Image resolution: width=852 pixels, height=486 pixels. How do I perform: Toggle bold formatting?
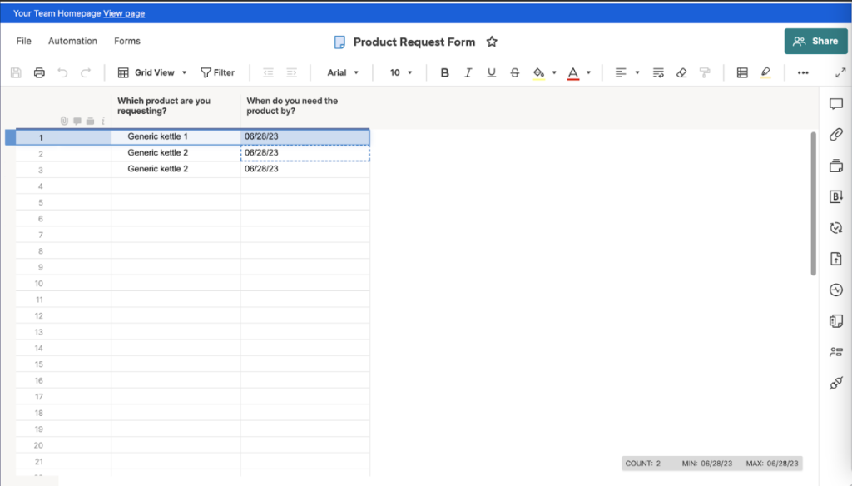(444, 72)
